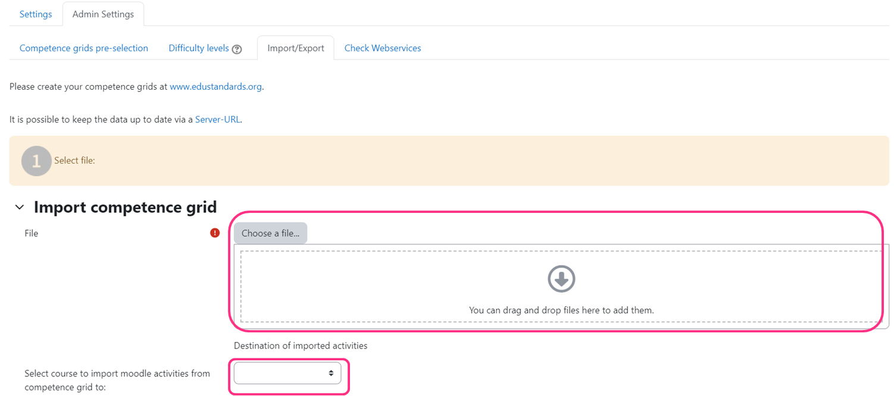Click the Import competence grid heading

pos(125,207)
